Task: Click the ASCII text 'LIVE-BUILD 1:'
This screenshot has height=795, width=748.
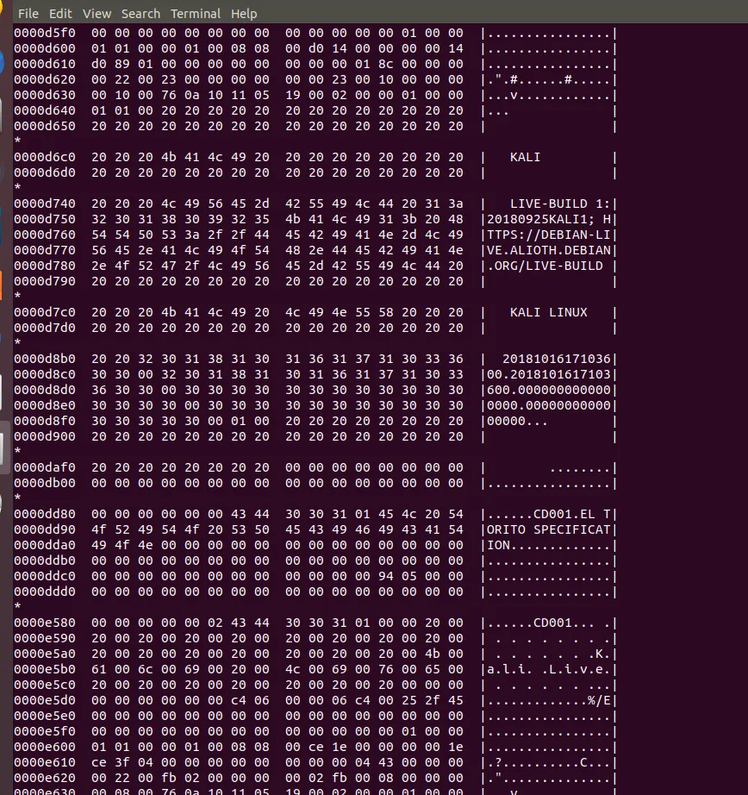Action: click(x=560, y=203)
